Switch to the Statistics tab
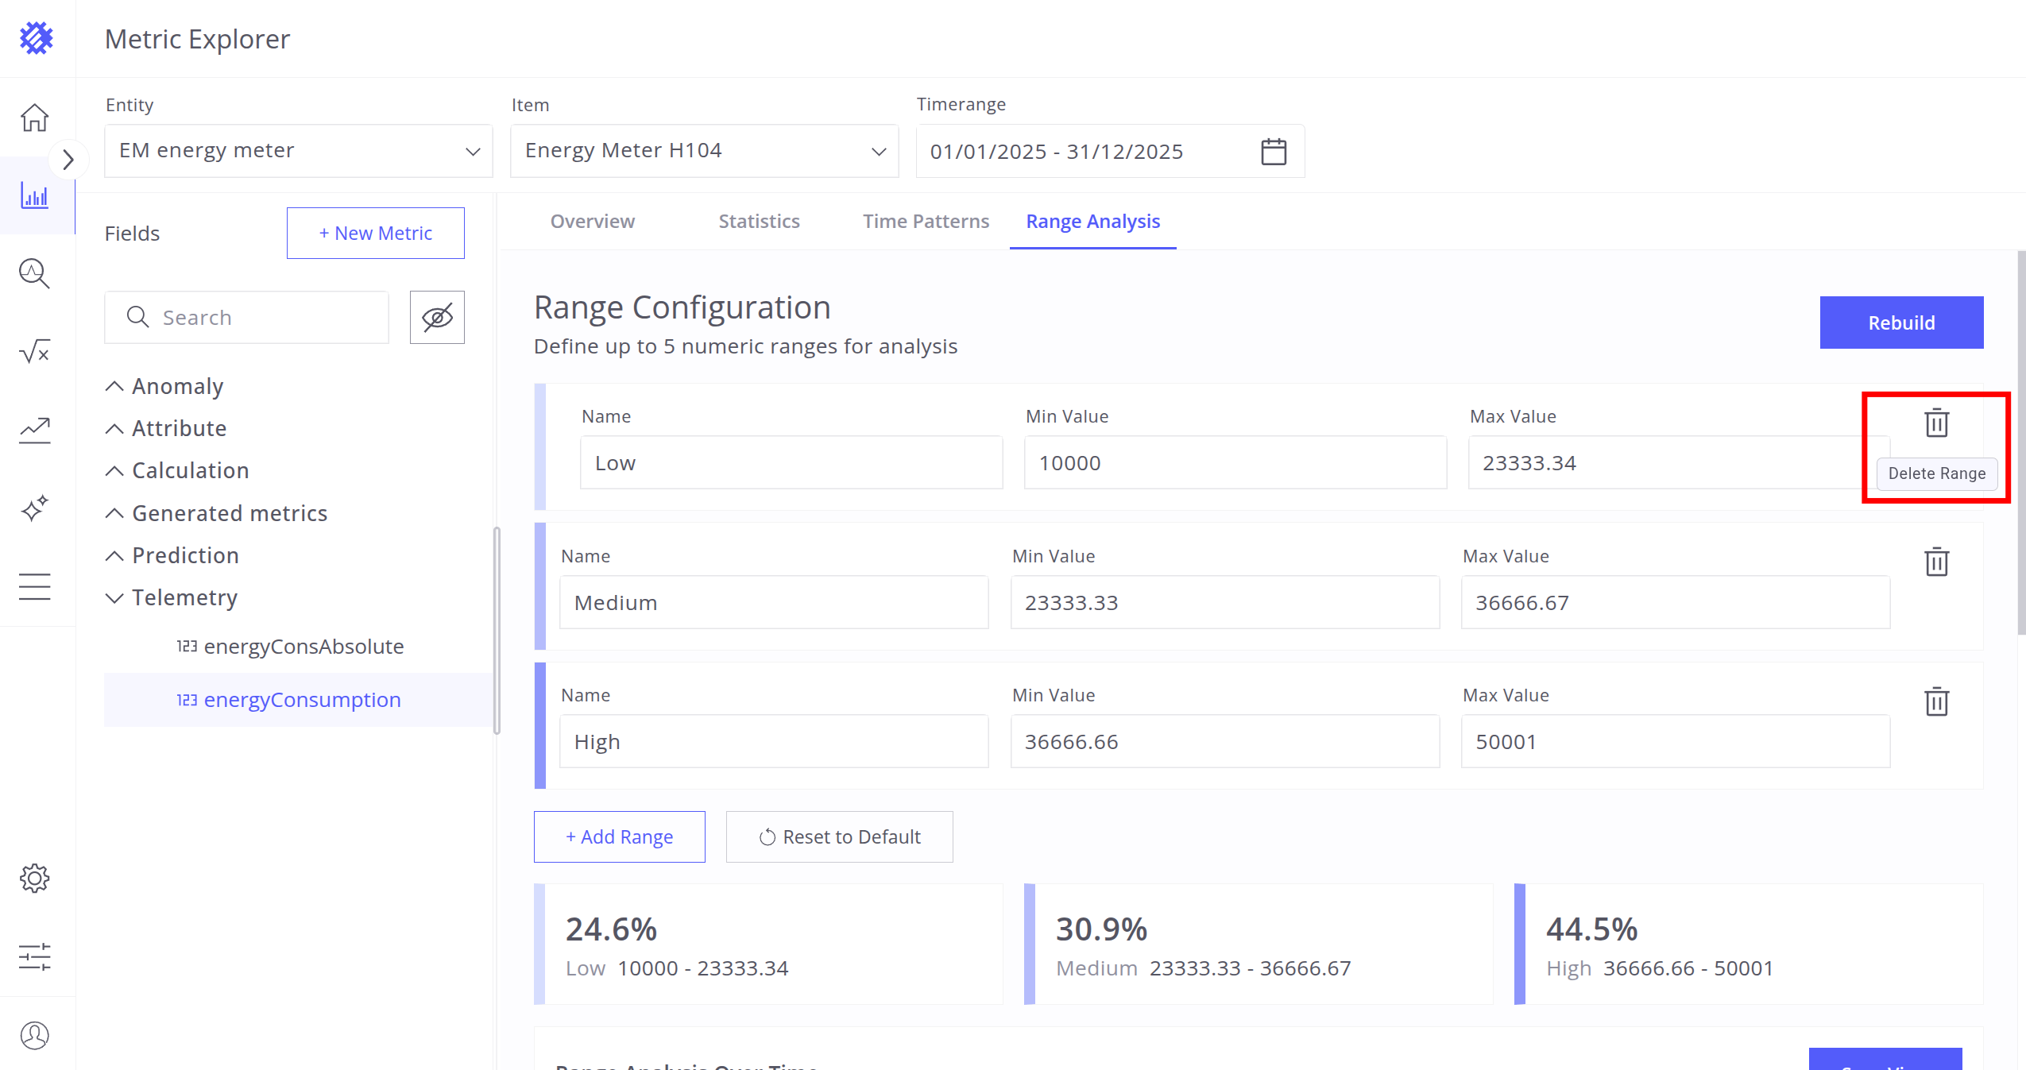 pos(759,221)
